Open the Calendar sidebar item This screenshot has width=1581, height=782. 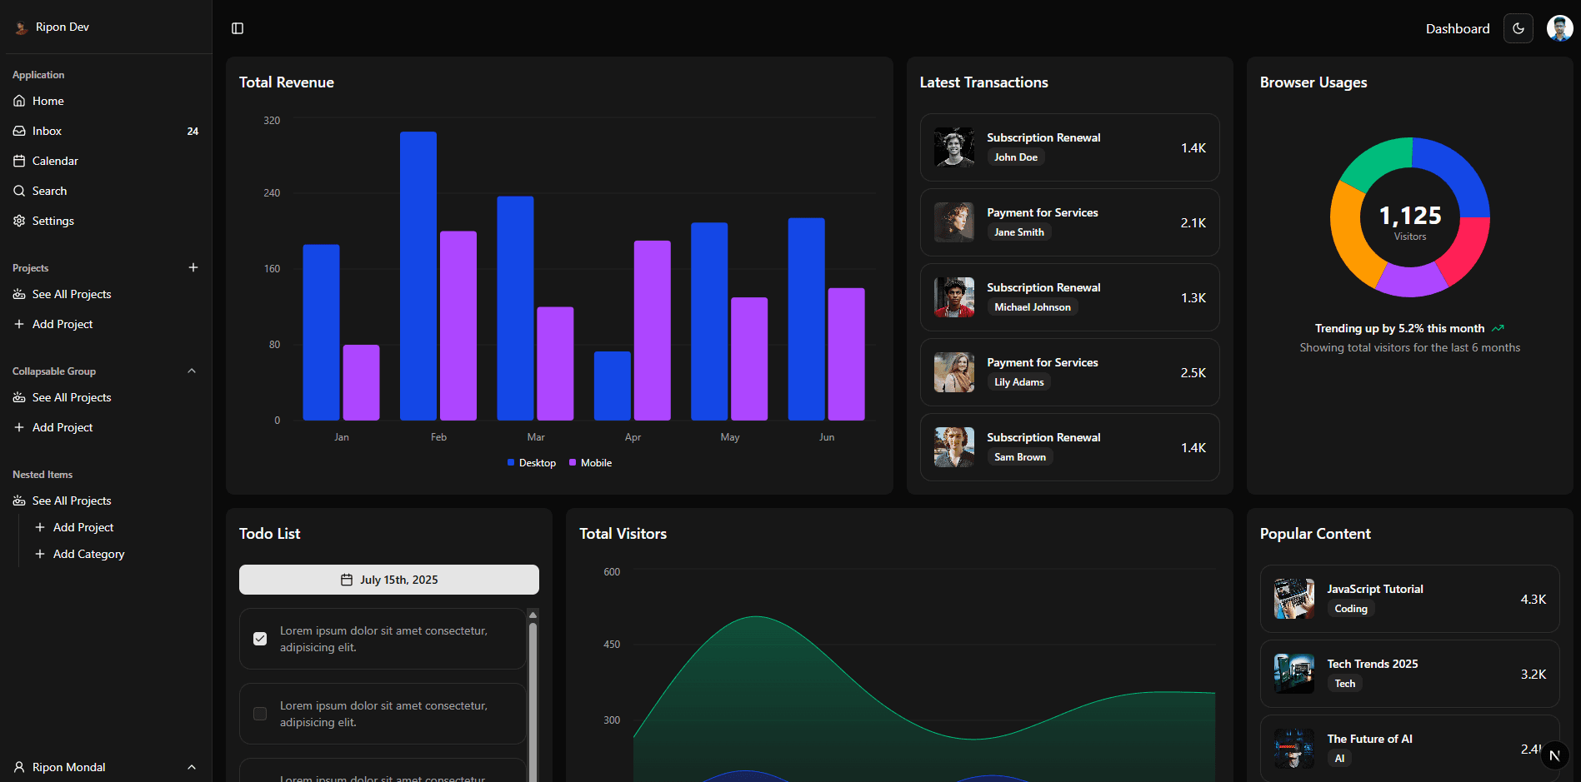(x=55, y=161)
